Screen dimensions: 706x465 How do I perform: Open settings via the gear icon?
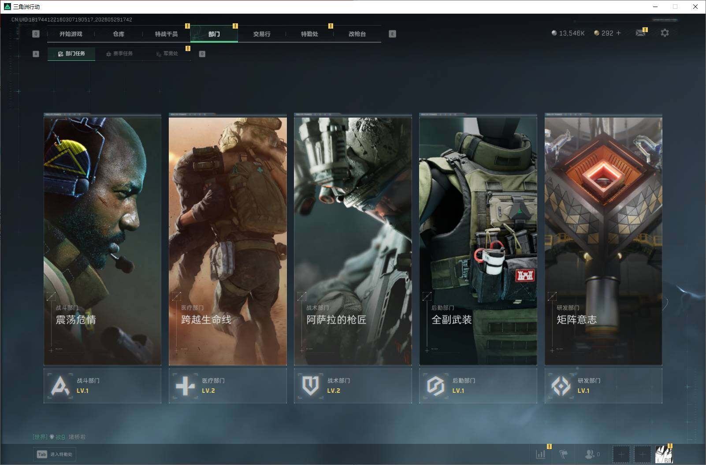(665, 33)
